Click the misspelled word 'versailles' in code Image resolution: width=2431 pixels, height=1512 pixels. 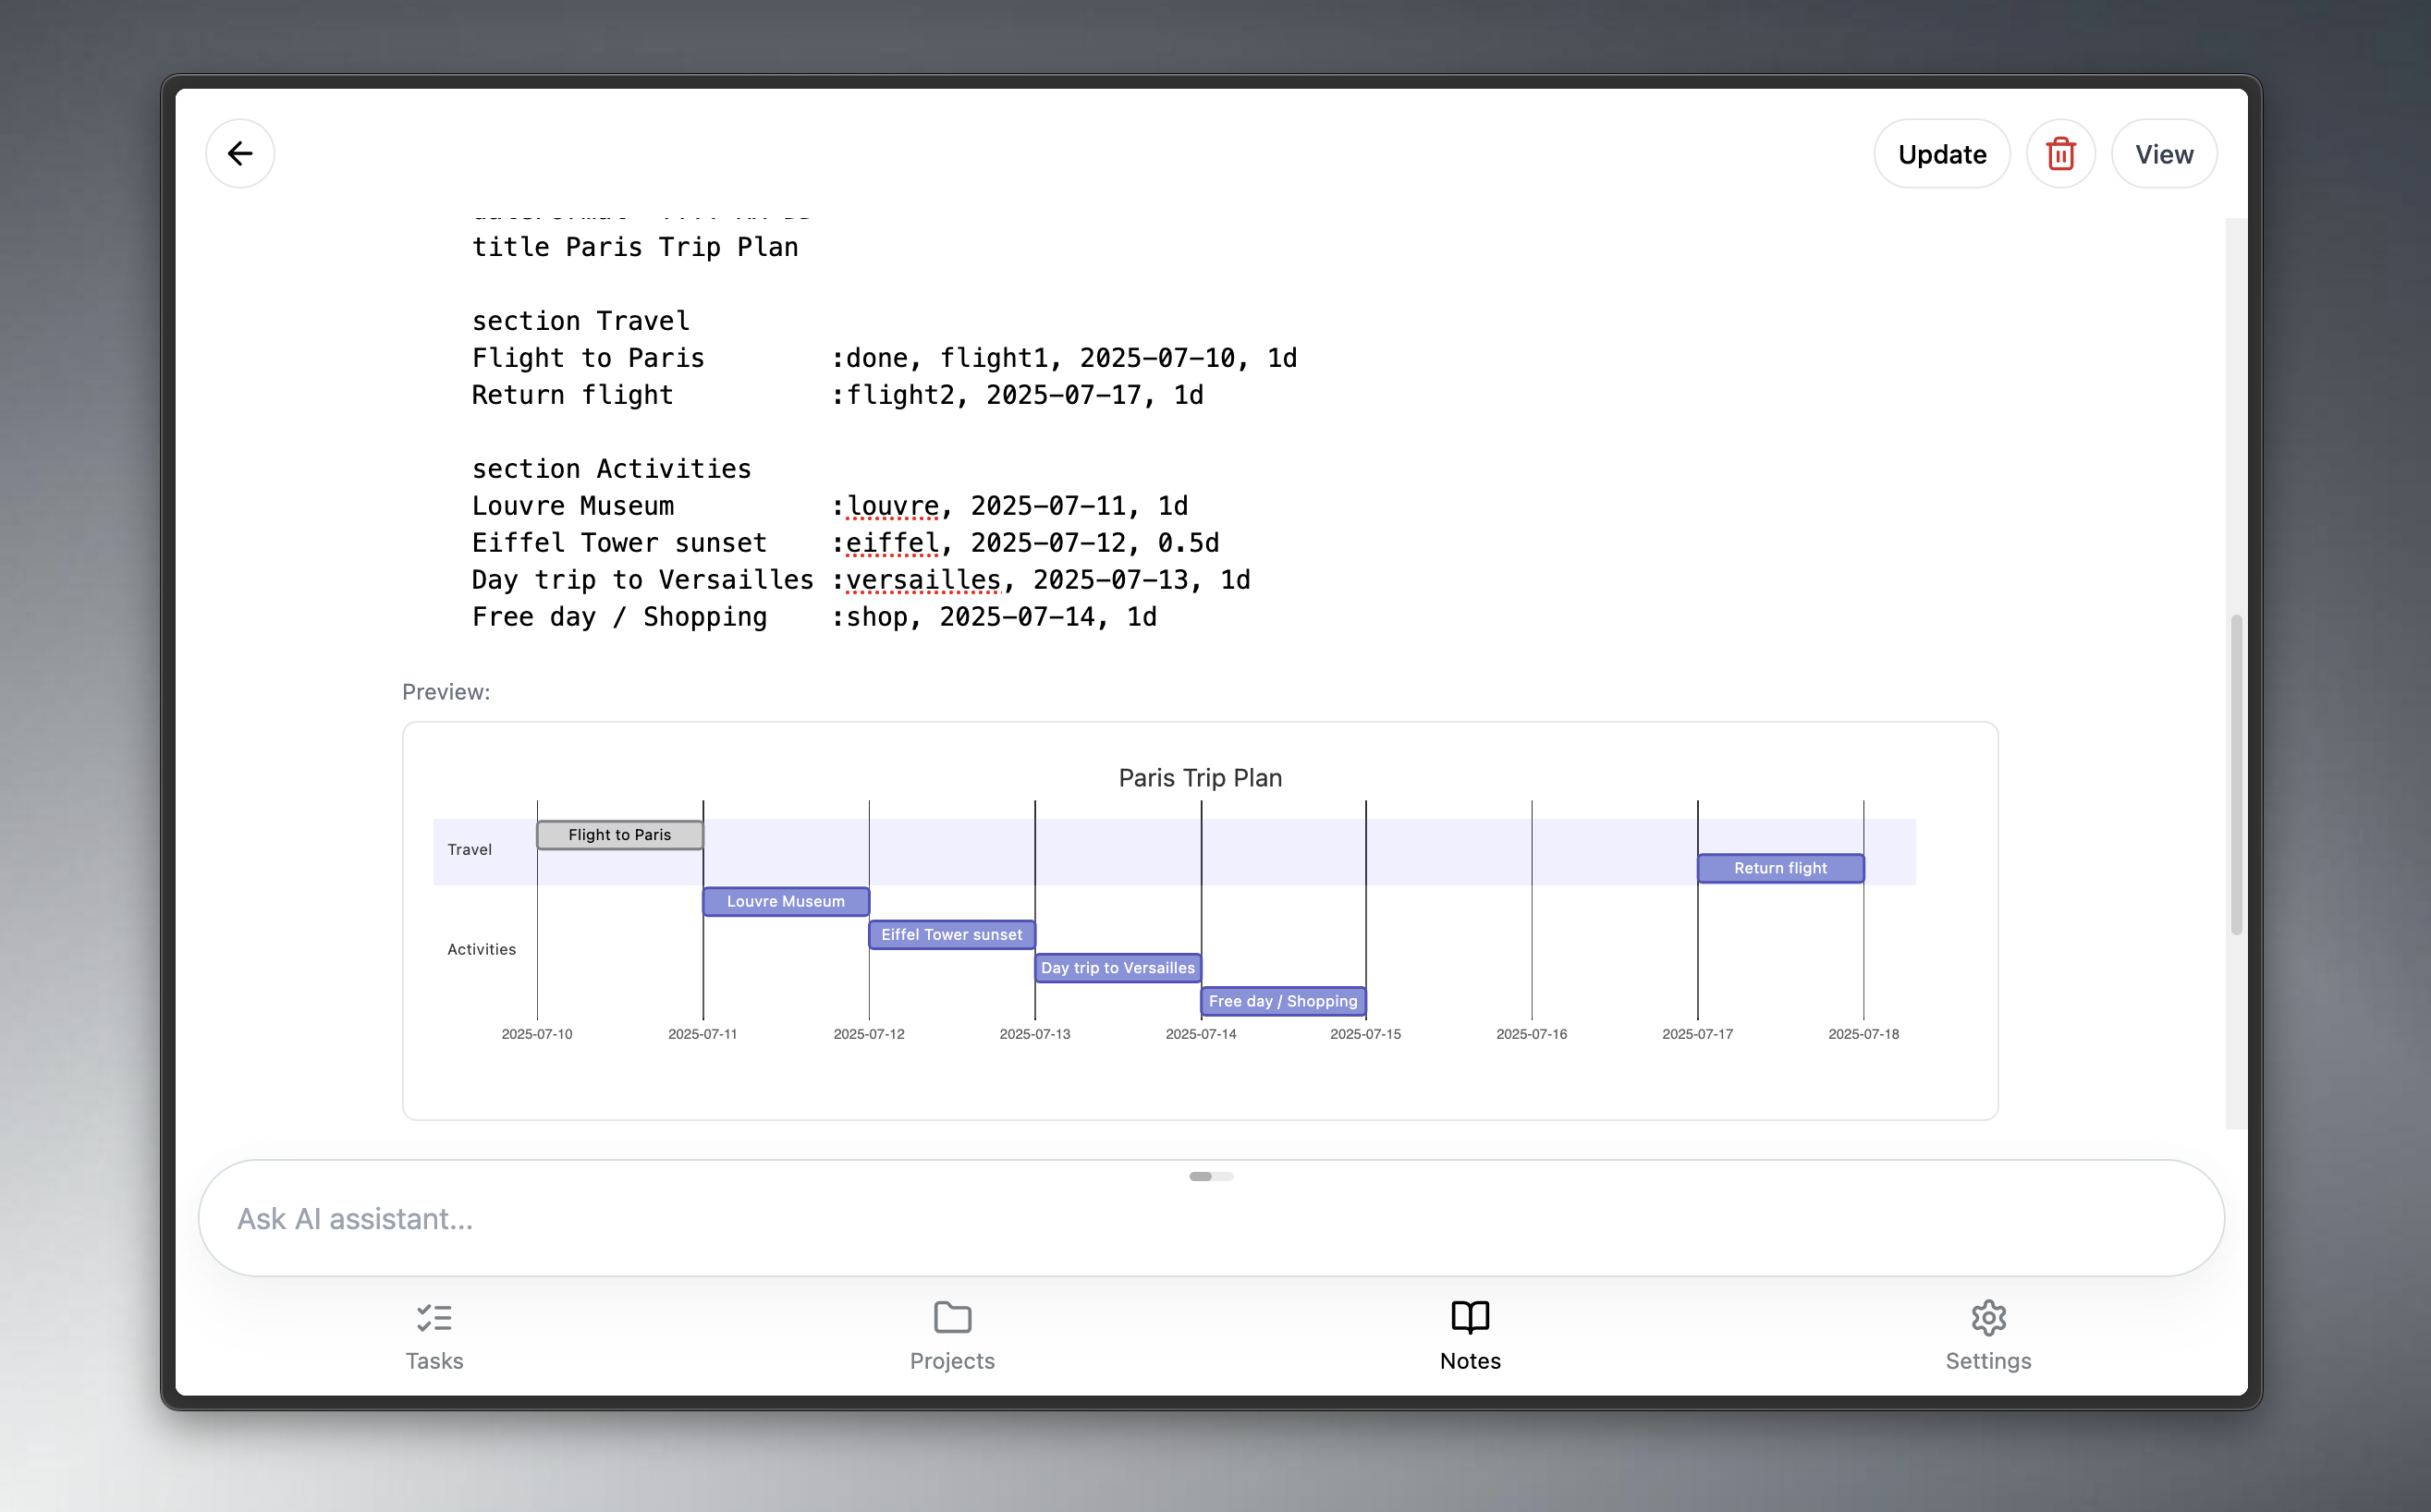click(x=923, y=580)
